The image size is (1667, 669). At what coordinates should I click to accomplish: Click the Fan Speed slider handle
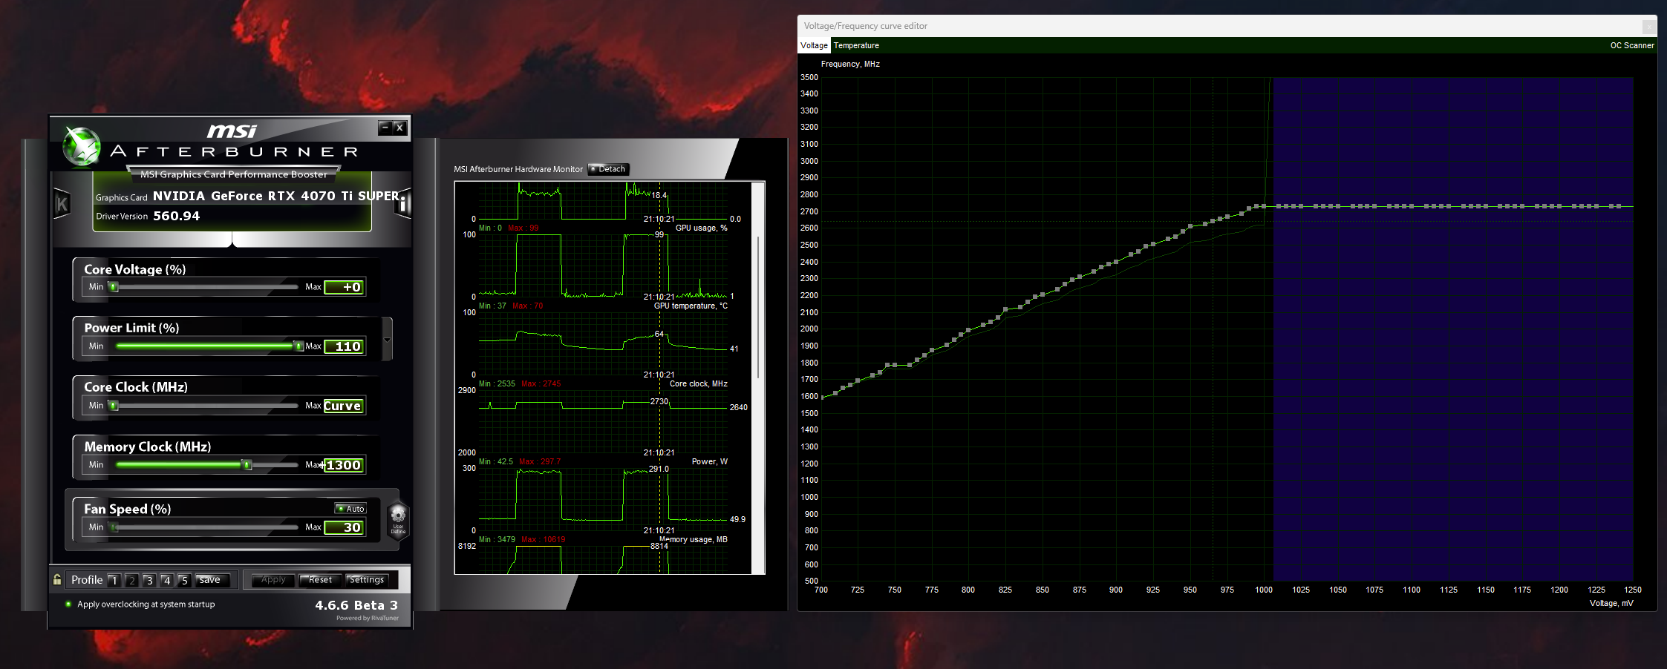point(114,527)
